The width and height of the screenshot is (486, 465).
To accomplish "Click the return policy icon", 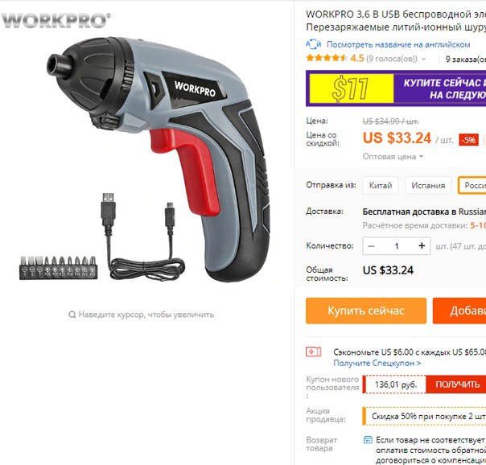I will click(368, 439).
